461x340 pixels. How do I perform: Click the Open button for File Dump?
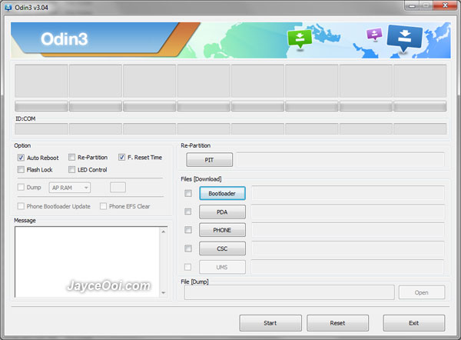422,292
